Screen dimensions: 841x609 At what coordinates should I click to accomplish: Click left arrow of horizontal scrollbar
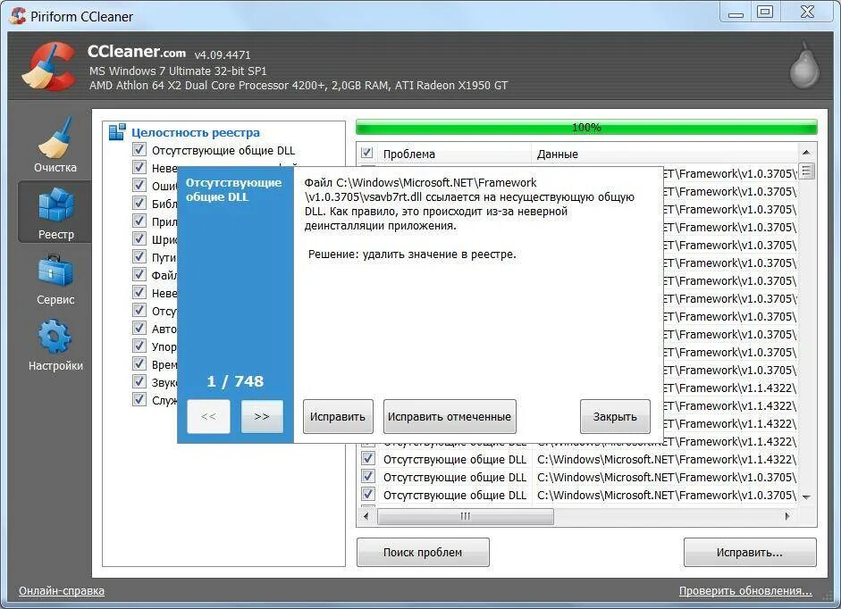[366, 516]
